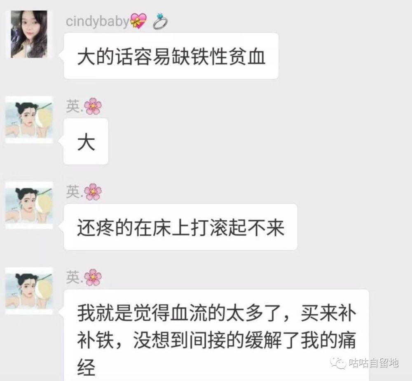Viewport: 412px width, 381px height.
Task: Click the diamond ring emoji beside cindybaby
Action: click(160, 21)
